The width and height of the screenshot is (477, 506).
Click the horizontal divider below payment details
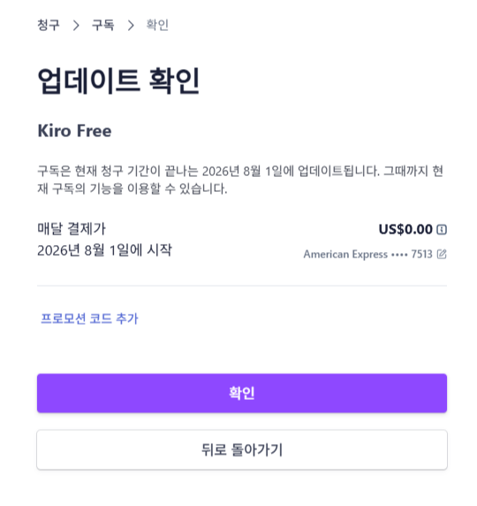click(242, 286)
